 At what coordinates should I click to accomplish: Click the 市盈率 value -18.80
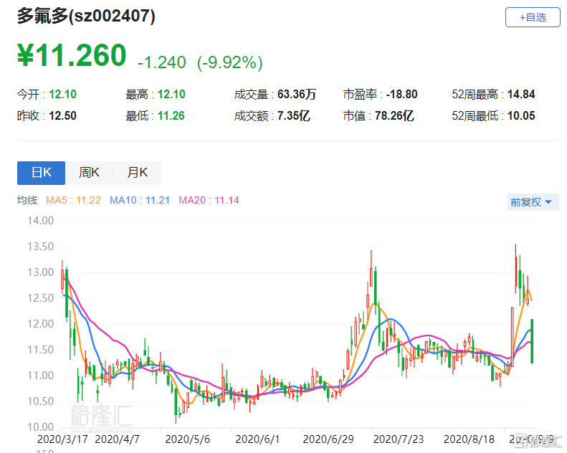[401, 95]
